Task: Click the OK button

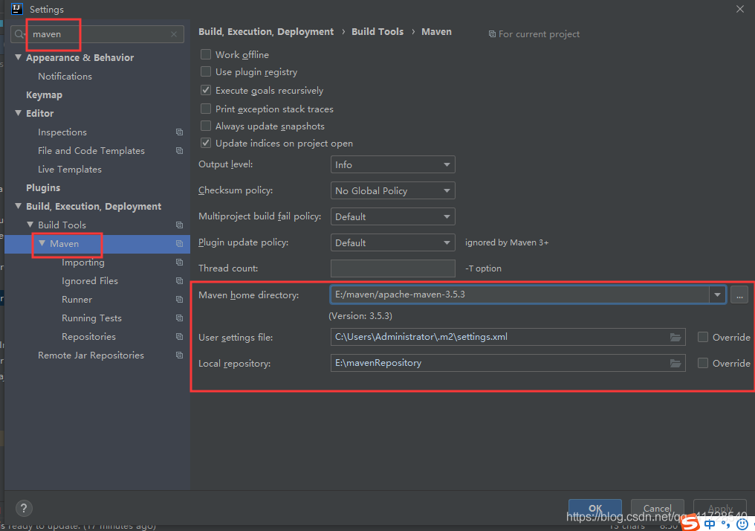Action: pos(595,508)
